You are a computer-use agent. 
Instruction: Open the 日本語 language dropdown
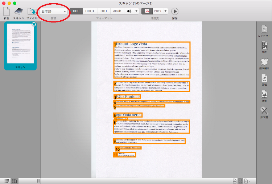54,11
